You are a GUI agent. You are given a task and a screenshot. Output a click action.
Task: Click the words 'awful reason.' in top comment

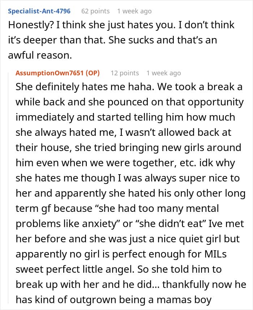[x=39, y=55]
